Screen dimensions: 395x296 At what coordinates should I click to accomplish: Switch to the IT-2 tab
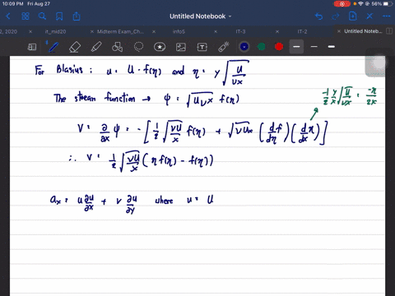302,31
